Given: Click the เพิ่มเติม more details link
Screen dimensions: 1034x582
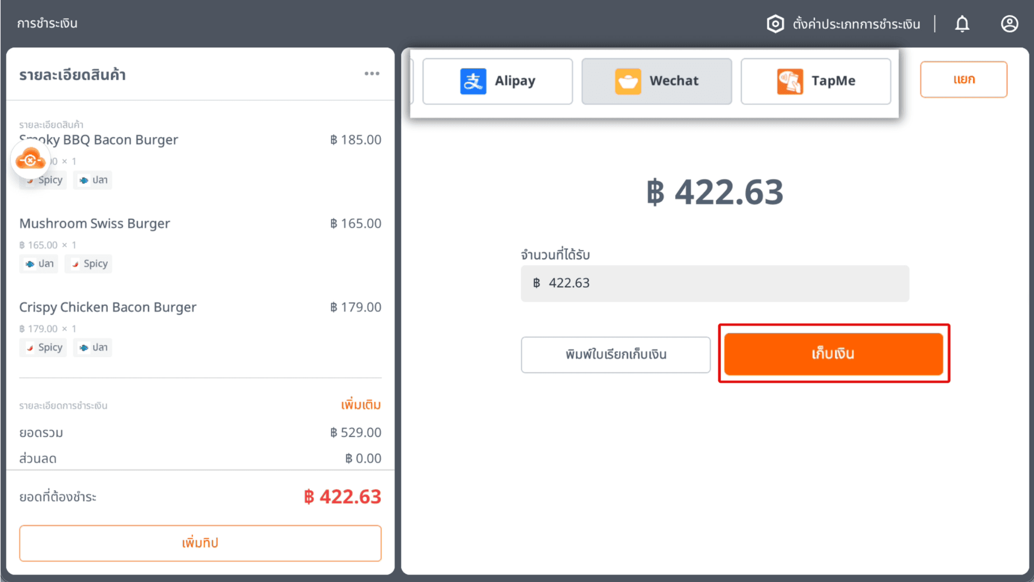Looking at the screenshot, I should (x=360, y=404).
